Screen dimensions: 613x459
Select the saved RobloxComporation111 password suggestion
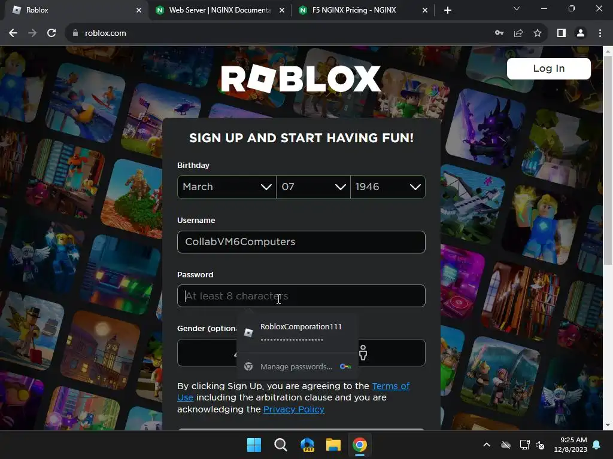coord(298,332)
